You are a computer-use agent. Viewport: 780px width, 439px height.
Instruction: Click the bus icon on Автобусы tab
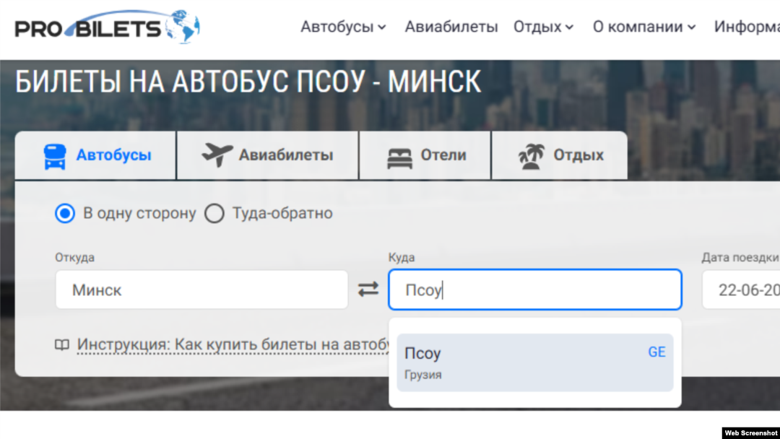click(55, 156)
